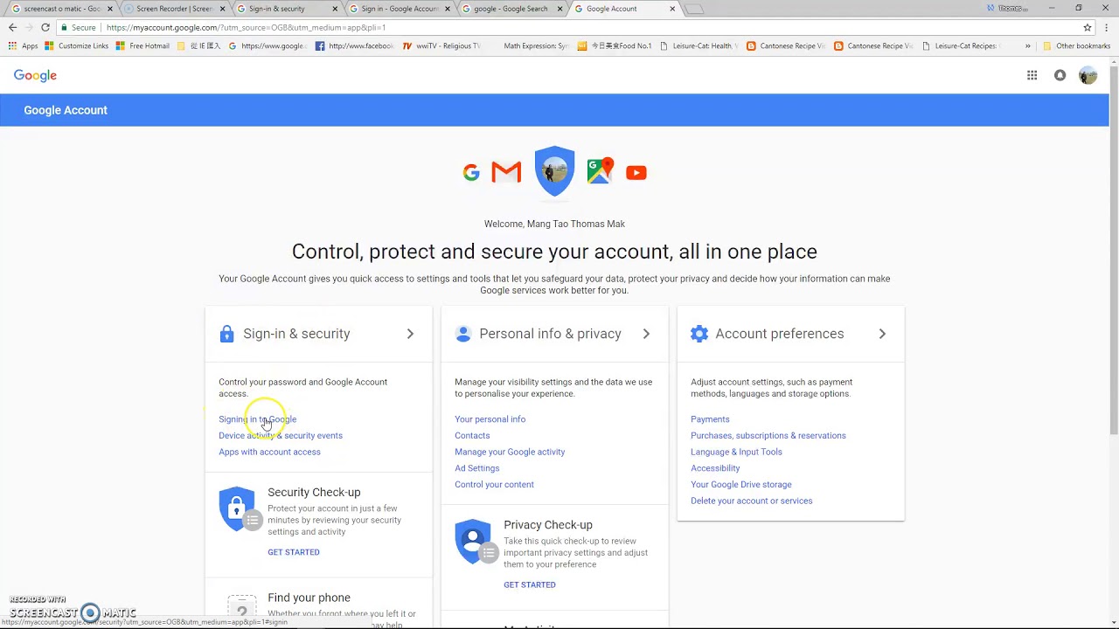The image size is (1119, 629).
Task: Expand the Sign-in & security chevron arrow
Action: tap(410, 334)
